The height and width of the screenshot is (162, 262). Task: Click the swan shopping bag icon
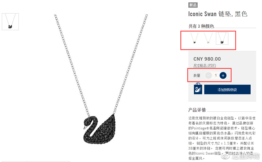coord(198,88)
